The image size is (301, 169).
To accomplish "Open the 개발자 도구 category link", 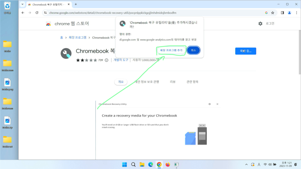I will pos(121,60).
